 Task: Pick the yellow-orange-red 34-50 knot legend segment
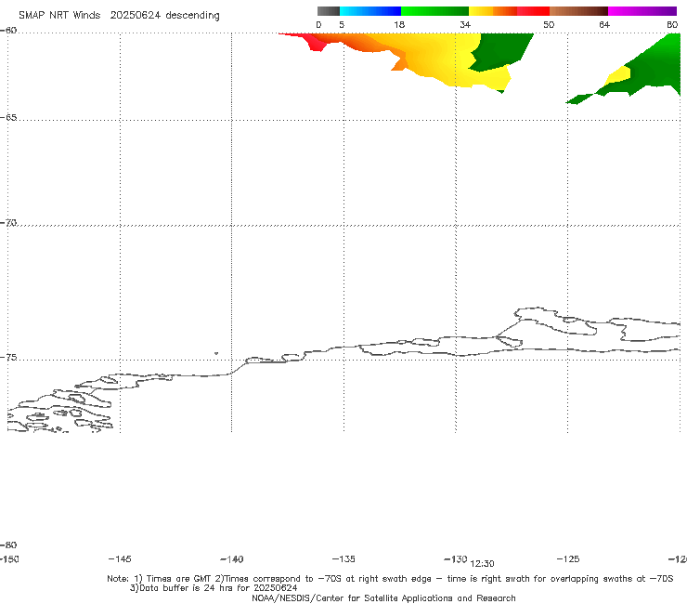click(x=509, y=11)
